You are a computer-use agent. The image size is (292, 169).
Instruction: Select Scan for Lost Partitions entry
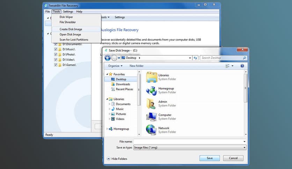pos(74,40)
